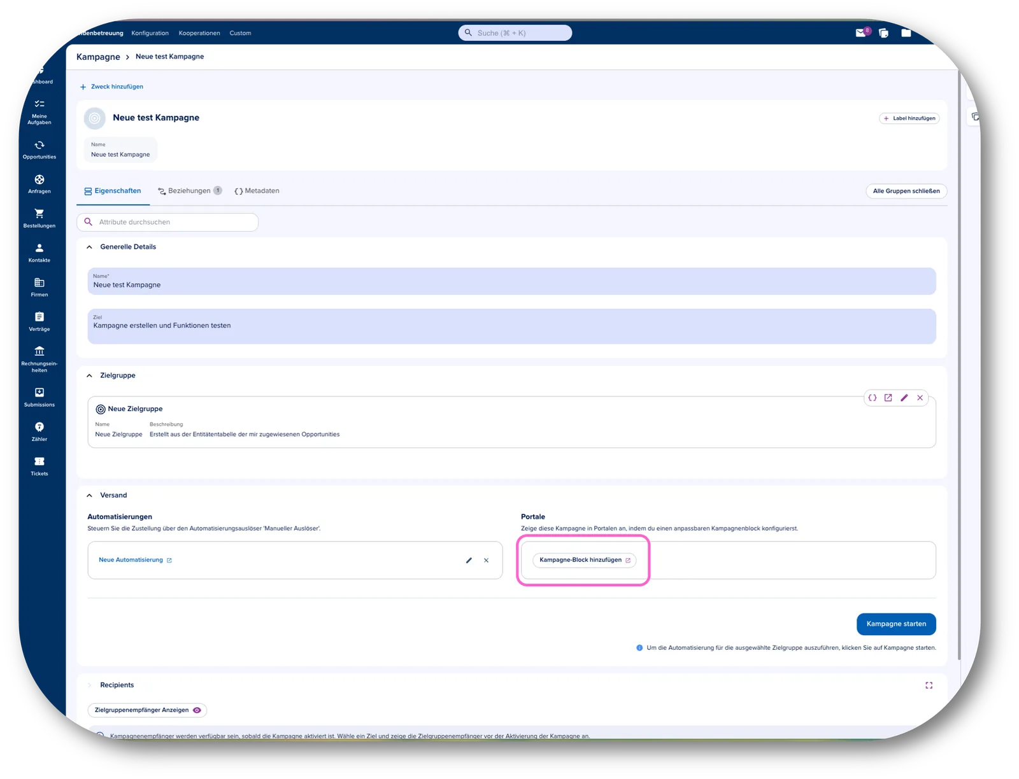Open Submissions in the sidebar

(39, 397)
